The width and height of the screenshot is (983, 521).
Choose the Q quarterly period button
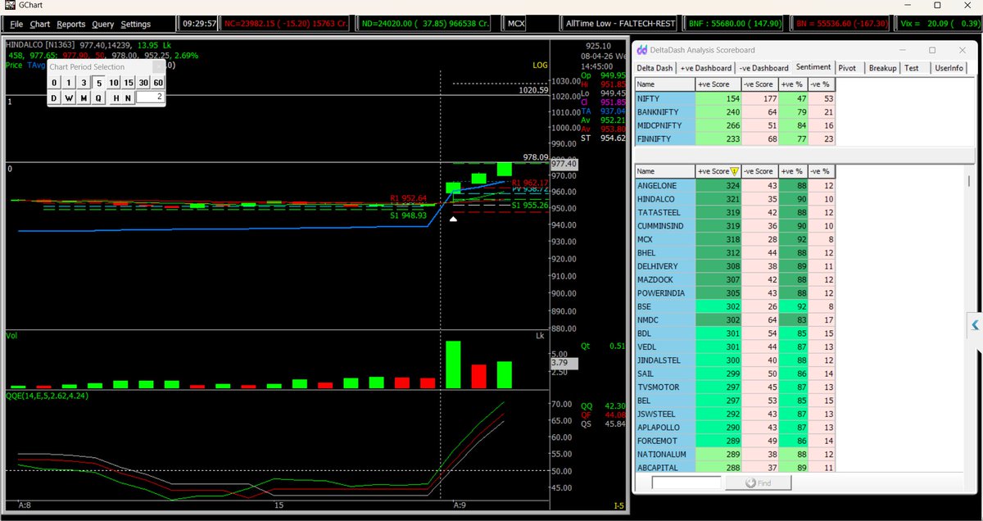[x=98, y=97]
